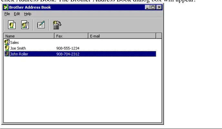
Task: Click the Edit entry notepad icon
Action: (x=41, y=25)
